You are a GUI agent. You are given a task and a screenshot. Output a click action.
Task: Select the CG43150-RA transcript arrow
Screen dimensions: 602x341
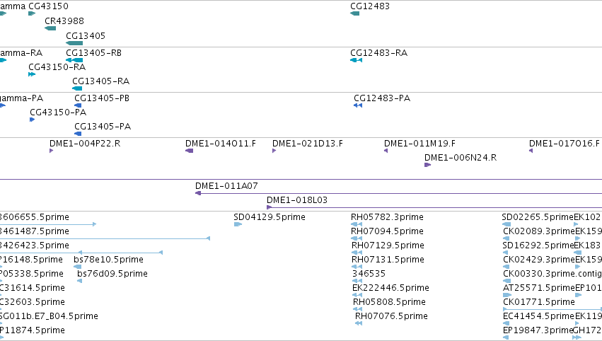[32, 74]
